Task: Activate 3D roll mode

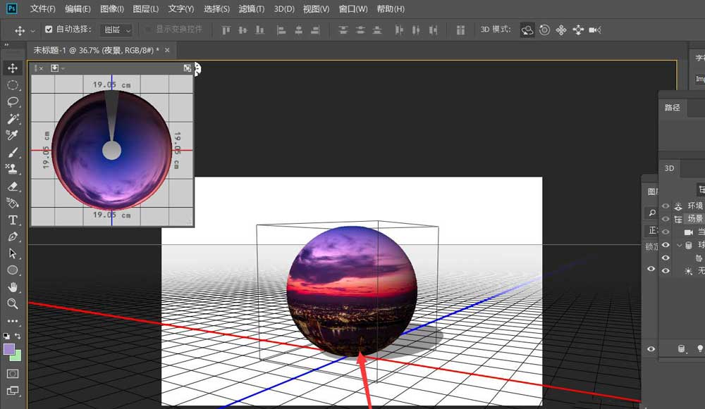Action: tap(544, 30)
